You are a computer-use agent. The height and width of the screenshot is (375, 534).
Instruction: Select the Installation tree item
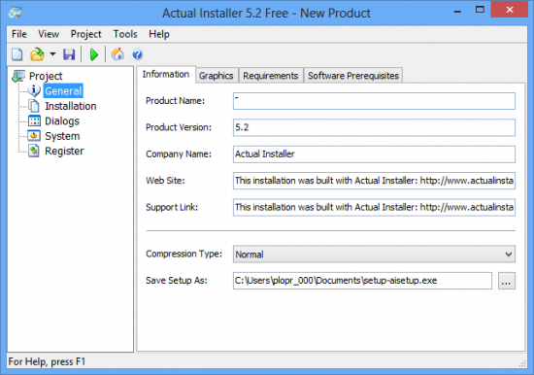click(x=71, y=106)
